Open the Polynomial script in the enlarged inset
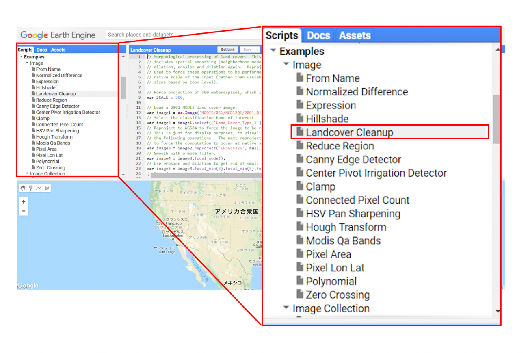 point(331,281)
